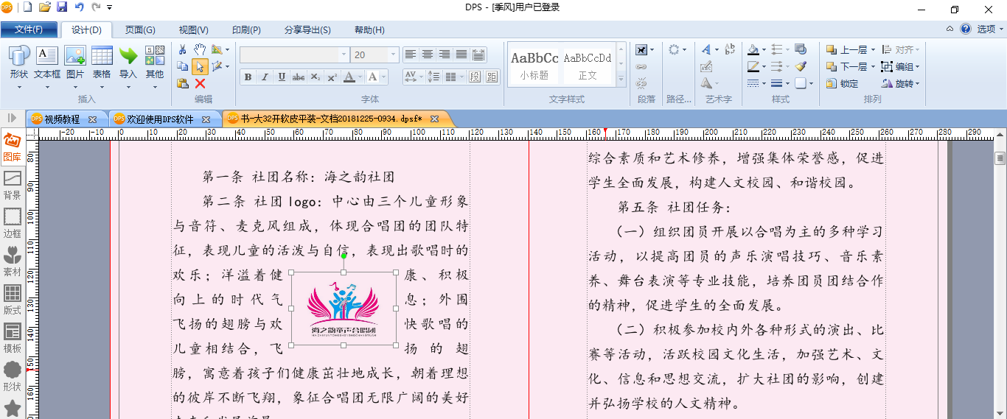Toggle bold text formatting
This screenshot has height=419, width=1007.
coord(248,77)
